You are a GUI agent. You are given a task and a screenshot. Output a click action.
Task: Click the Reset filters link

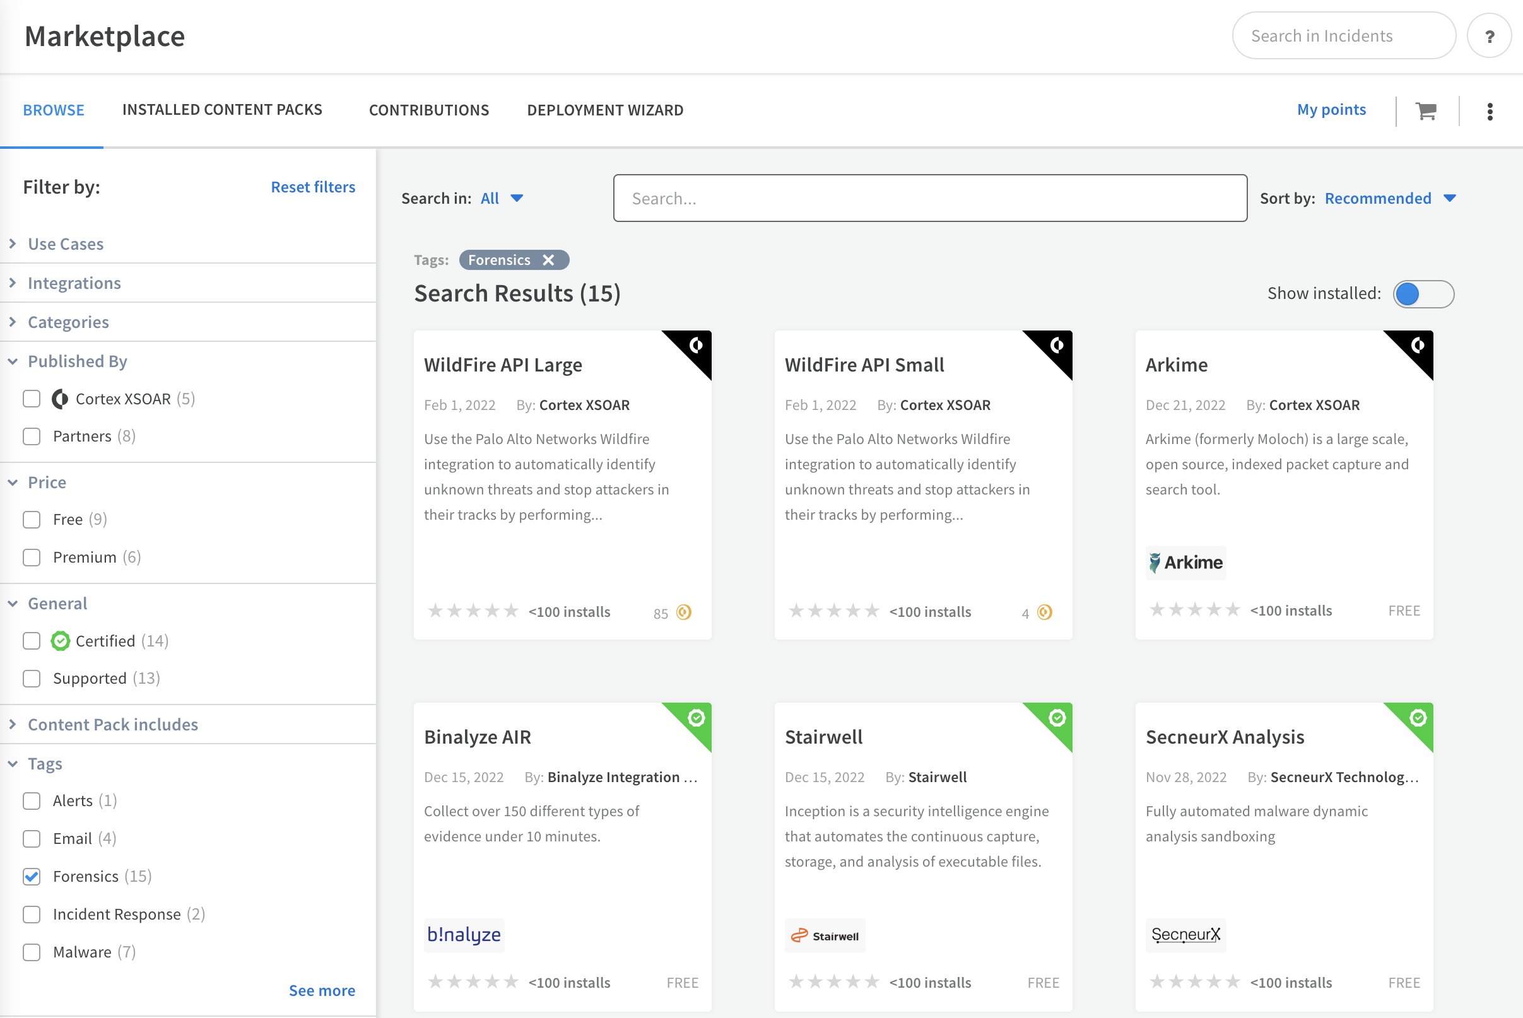click(312, 187)
